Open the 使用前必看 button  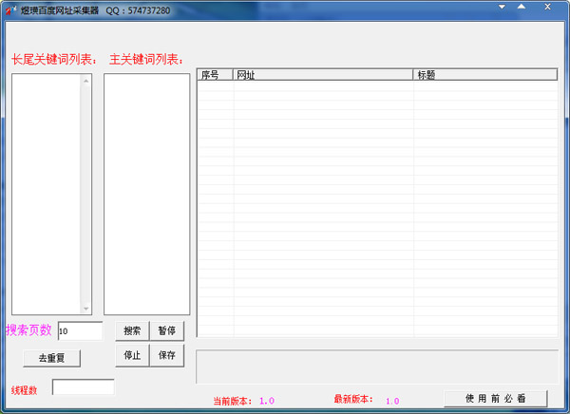click(495, 398)
